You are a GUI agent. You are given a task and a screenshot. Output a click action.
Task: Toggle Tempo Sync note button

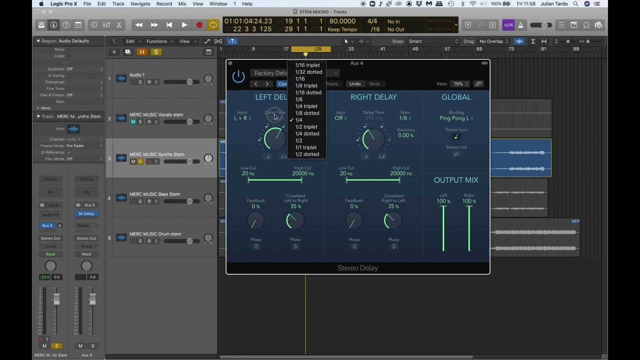click(456, 136)
